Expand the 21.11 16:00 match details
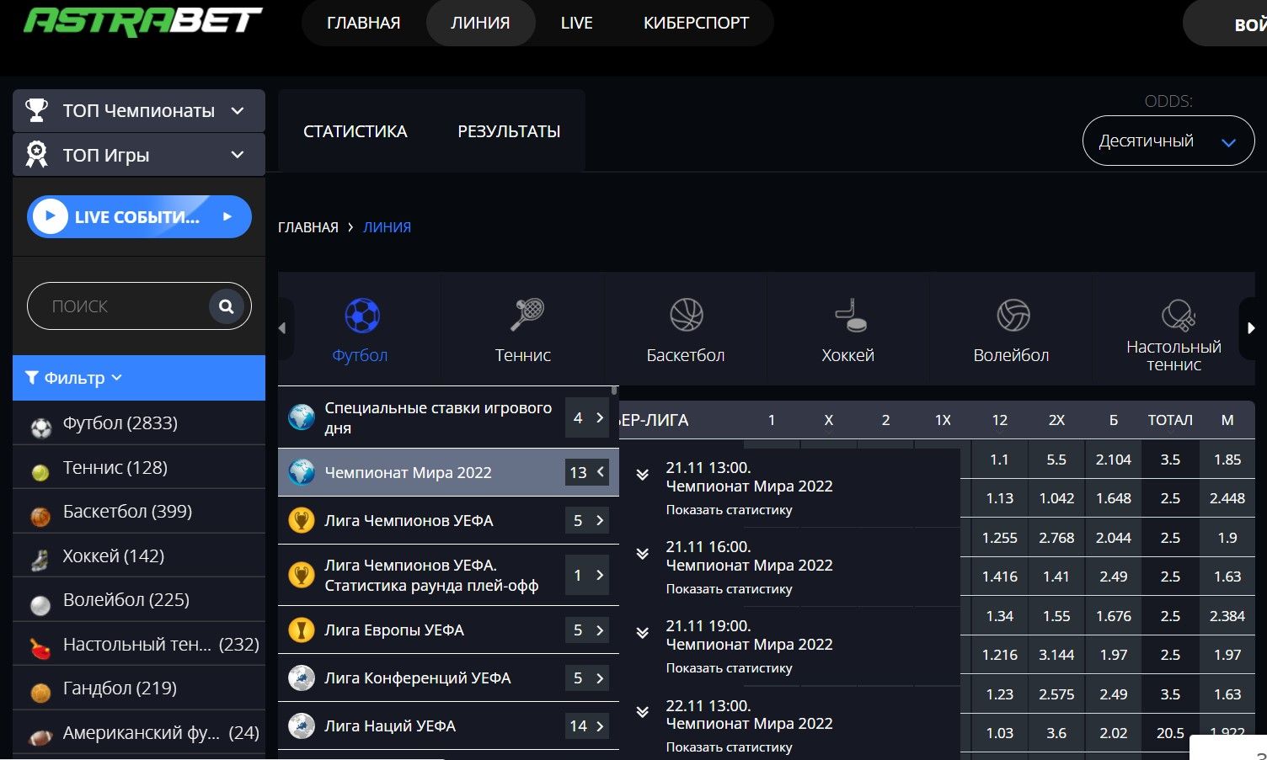This screenshot has height=760, width=1267. 642,554
